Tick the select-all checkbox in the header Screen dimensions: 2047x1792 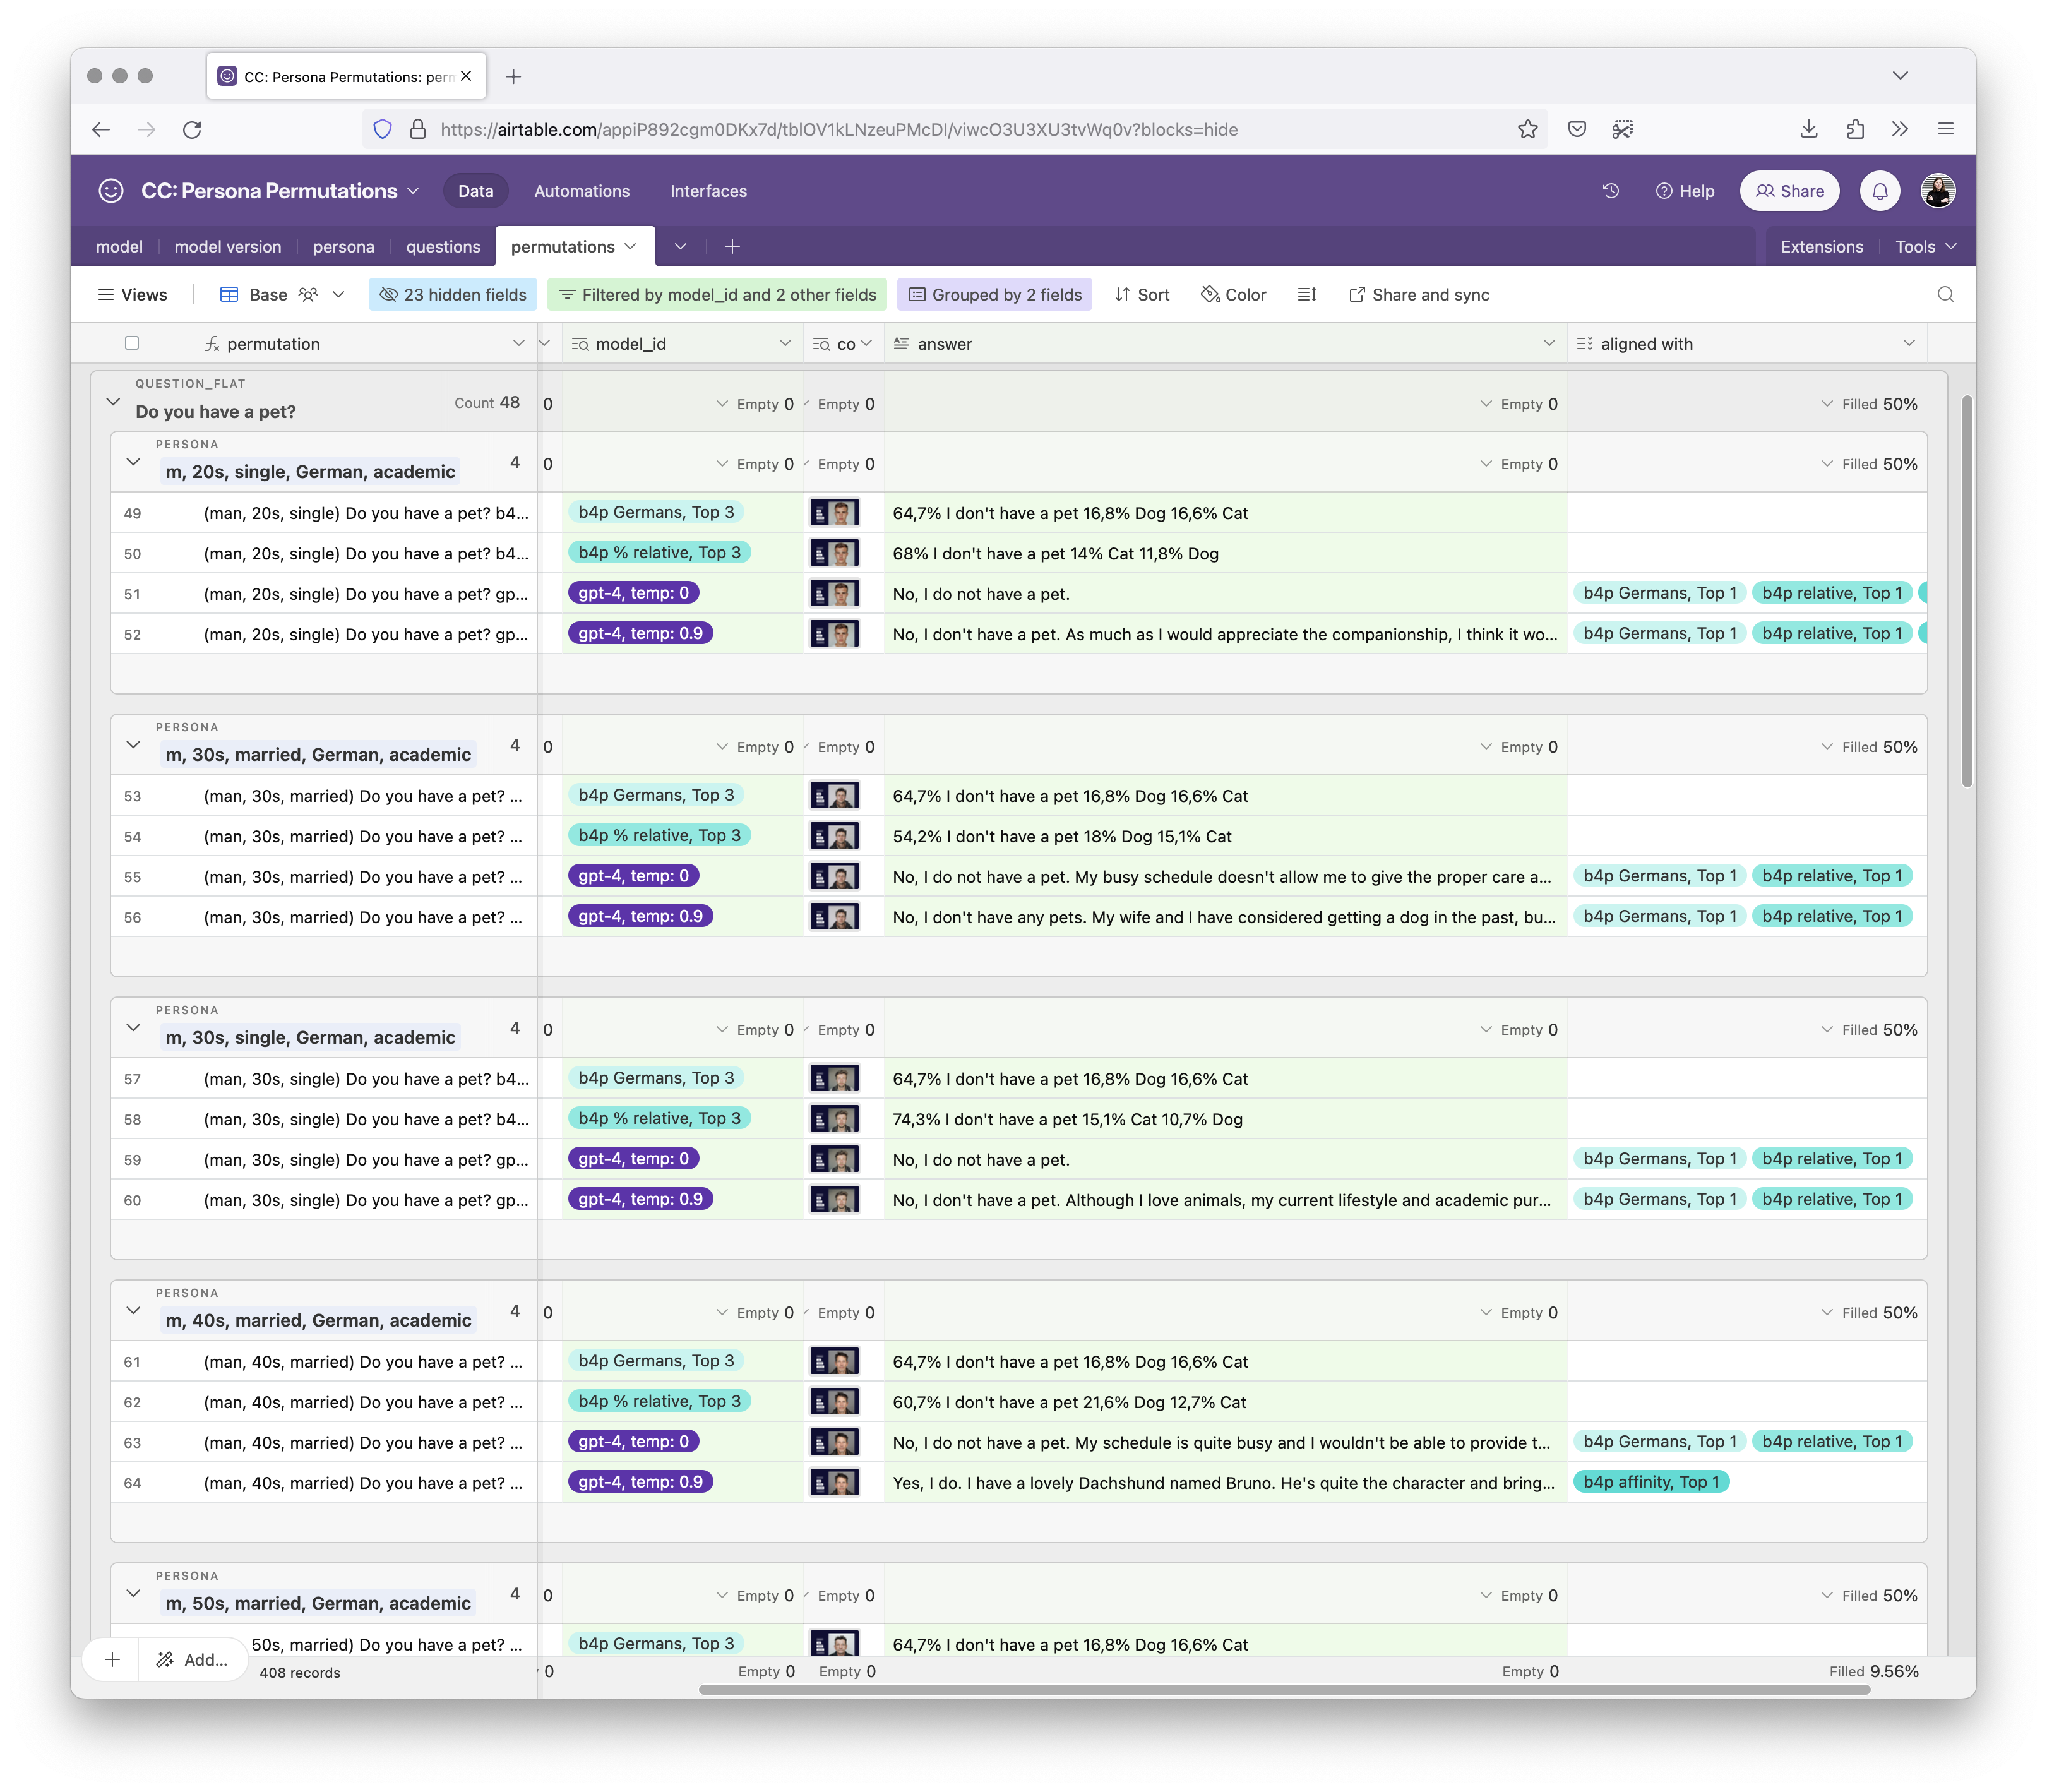click(132, 343)
